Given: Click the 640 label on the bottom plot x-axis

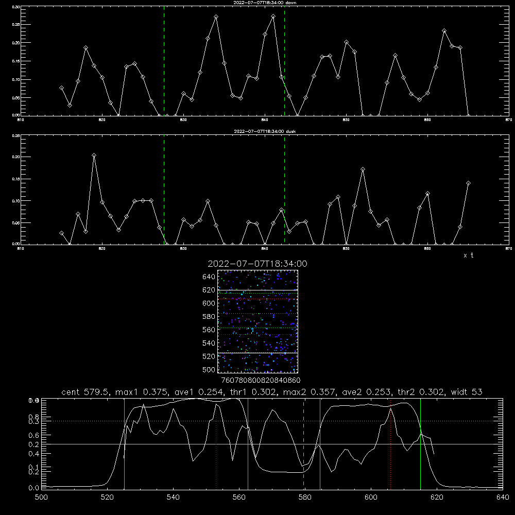Looking at the screenshot, I should coord(503,497).
